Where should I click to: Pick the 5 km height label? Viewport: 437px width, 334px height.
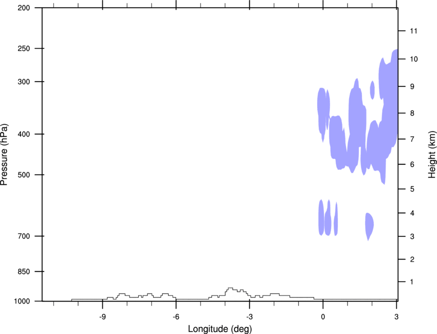pyautogui.click(x=412, y=189)
